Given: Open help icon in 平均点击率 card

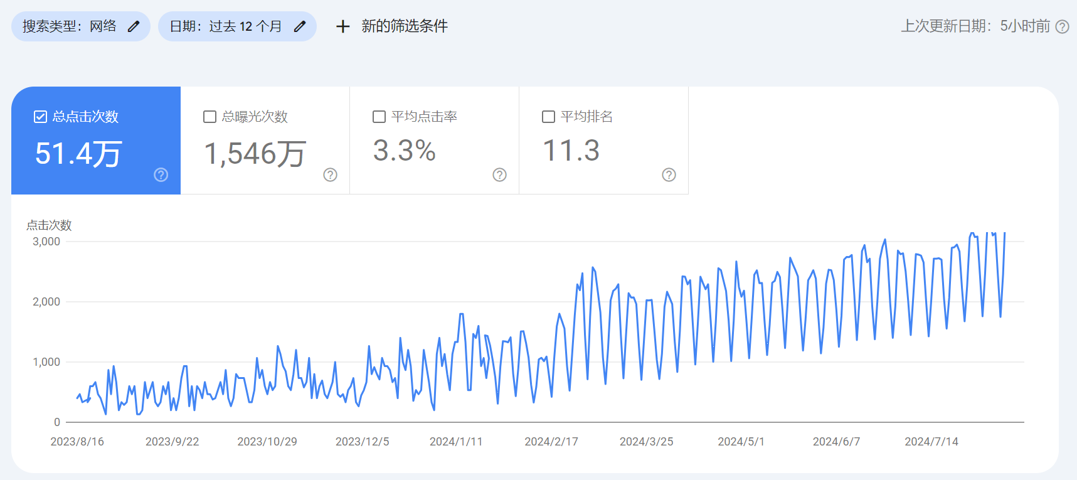Looking at the screenshot, I should pos(500,175).
